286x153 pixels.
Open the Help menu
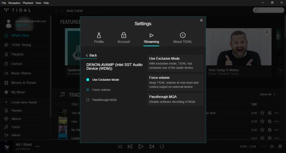pos(46,3)
